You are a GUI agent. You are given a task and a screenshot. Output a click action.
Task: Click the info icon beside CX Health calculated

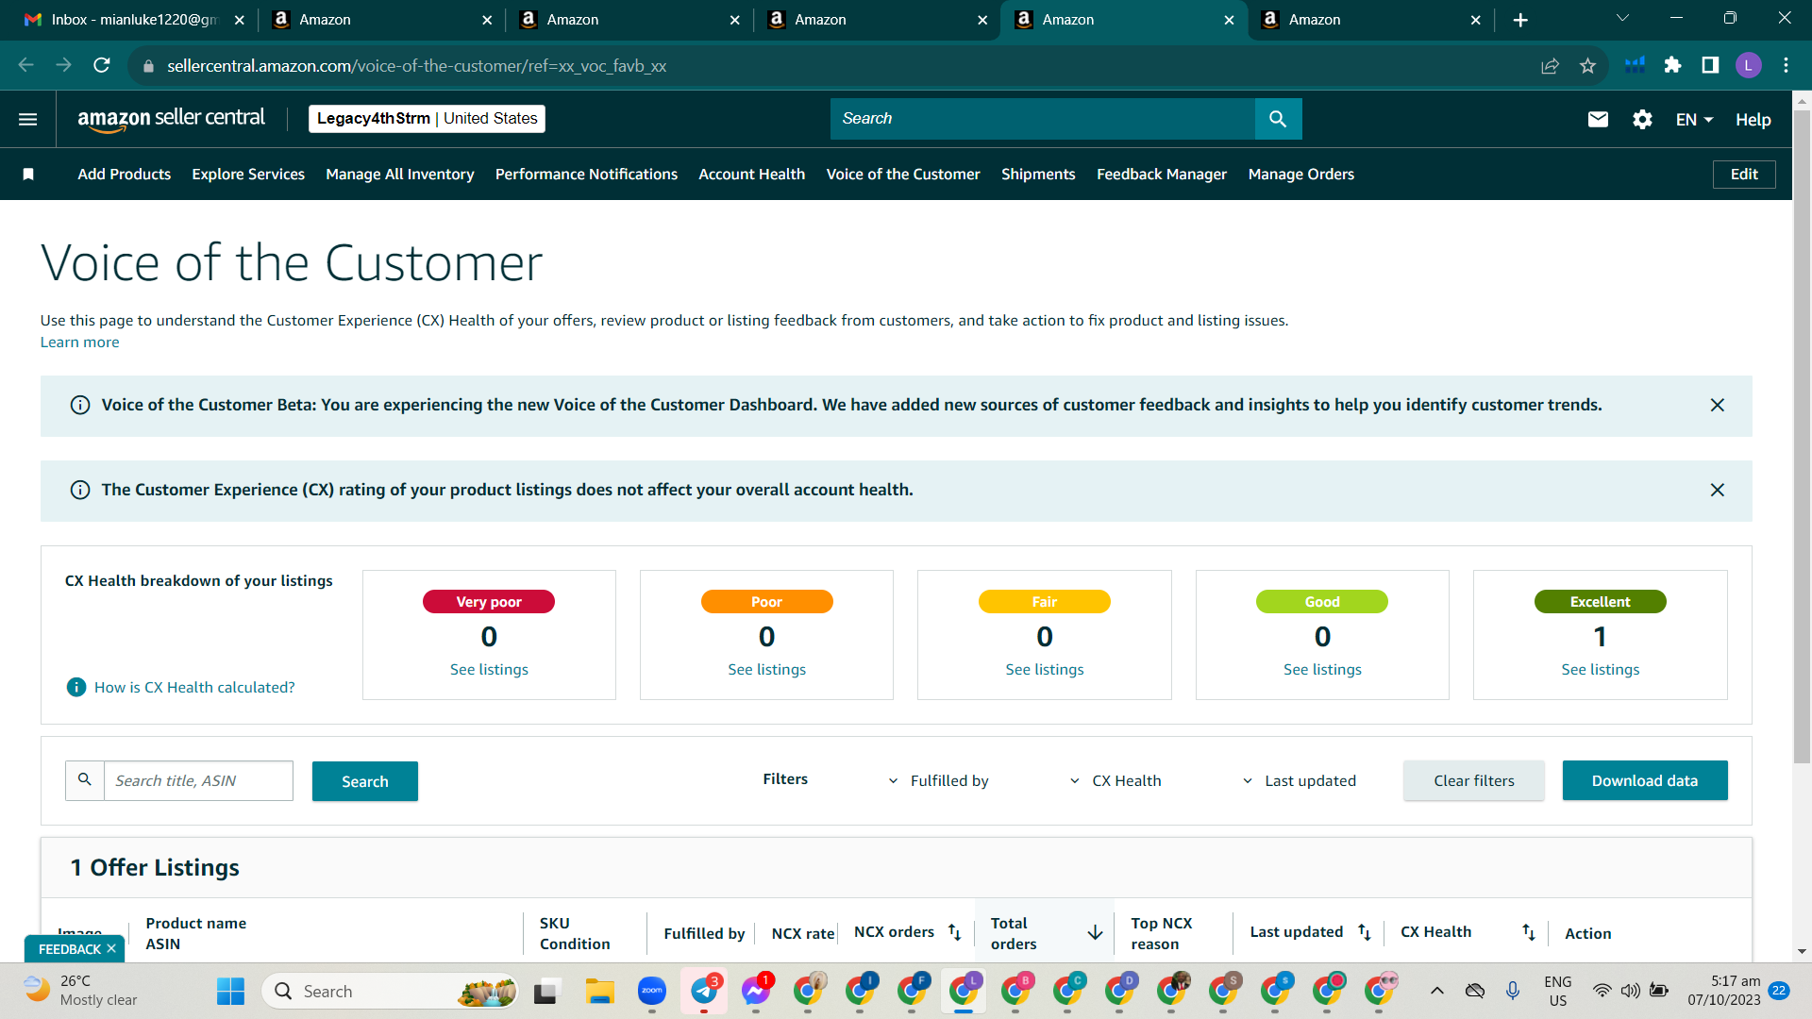(76, 687)
